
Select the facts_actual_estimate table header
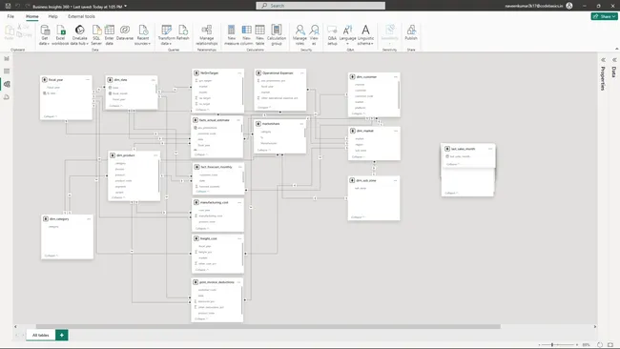point(217,120)
